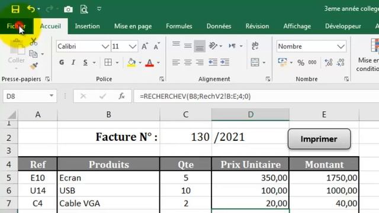
Task: Click the Cut scissors icon
Action: click(34, 42)
